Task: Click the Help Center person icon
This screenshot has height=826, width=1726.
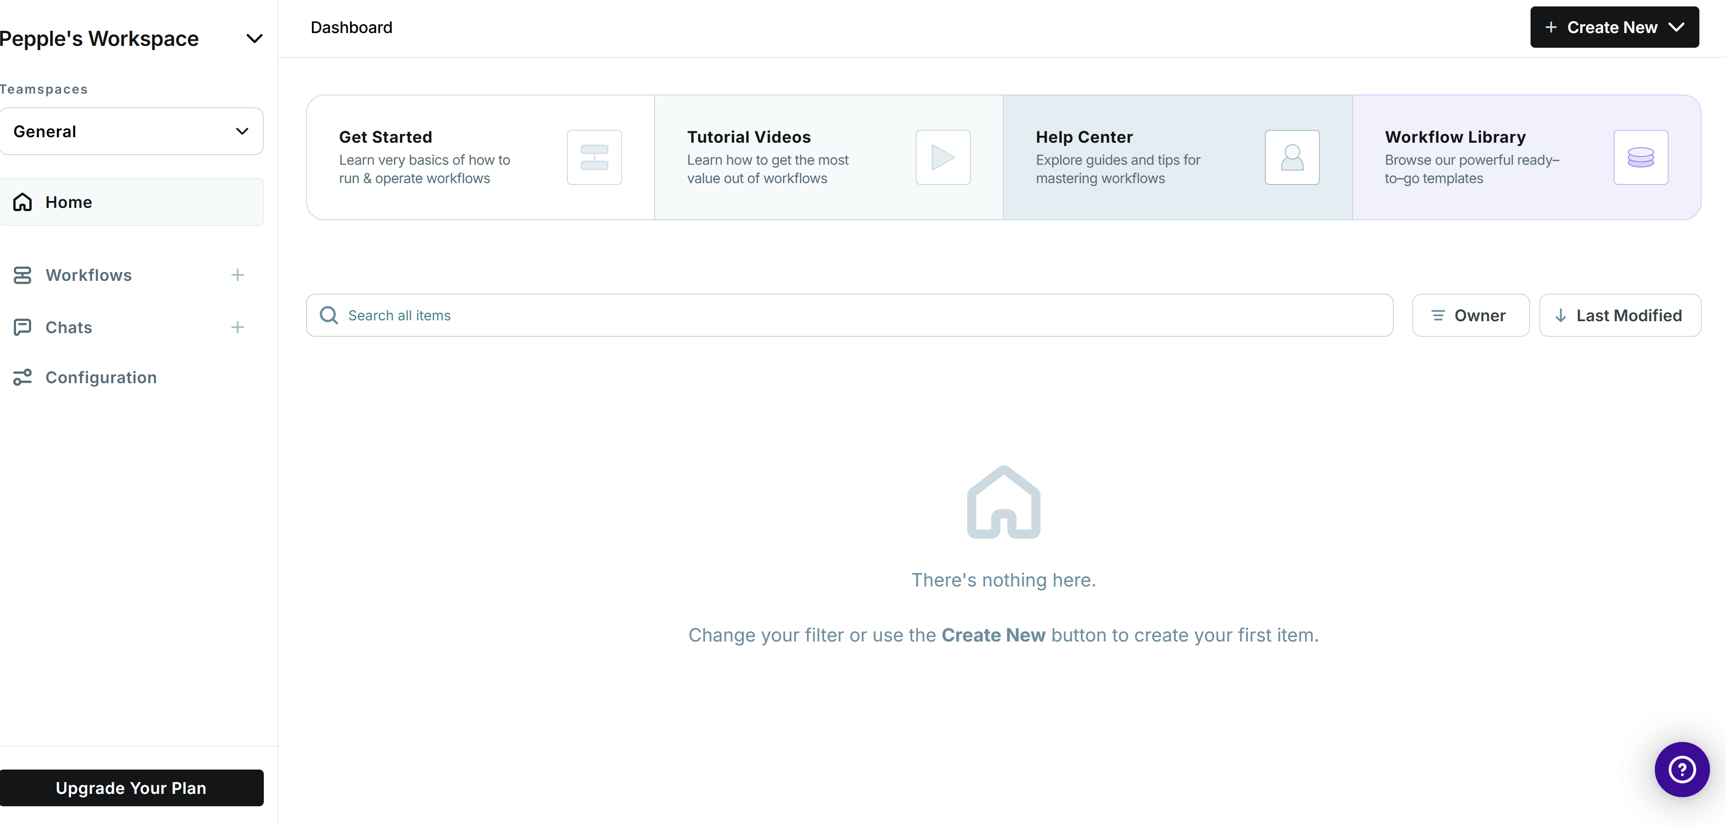Action: click(x=1291, y=157)
